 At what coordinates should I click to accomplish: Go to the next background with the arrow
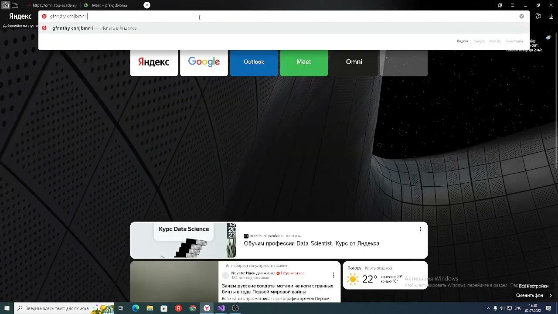click(551, 295)
